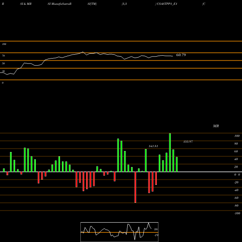Click the -80 label on the MR axis
This screenshot has width=242, height=242.
pyautogui.click(x=236, y=206)
